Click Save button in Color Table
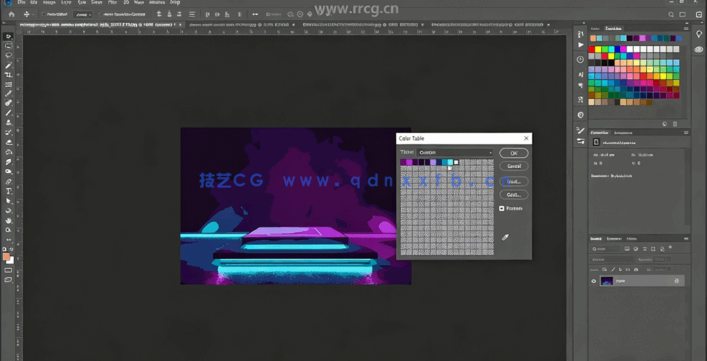The image size is (707, 361). 514,195
